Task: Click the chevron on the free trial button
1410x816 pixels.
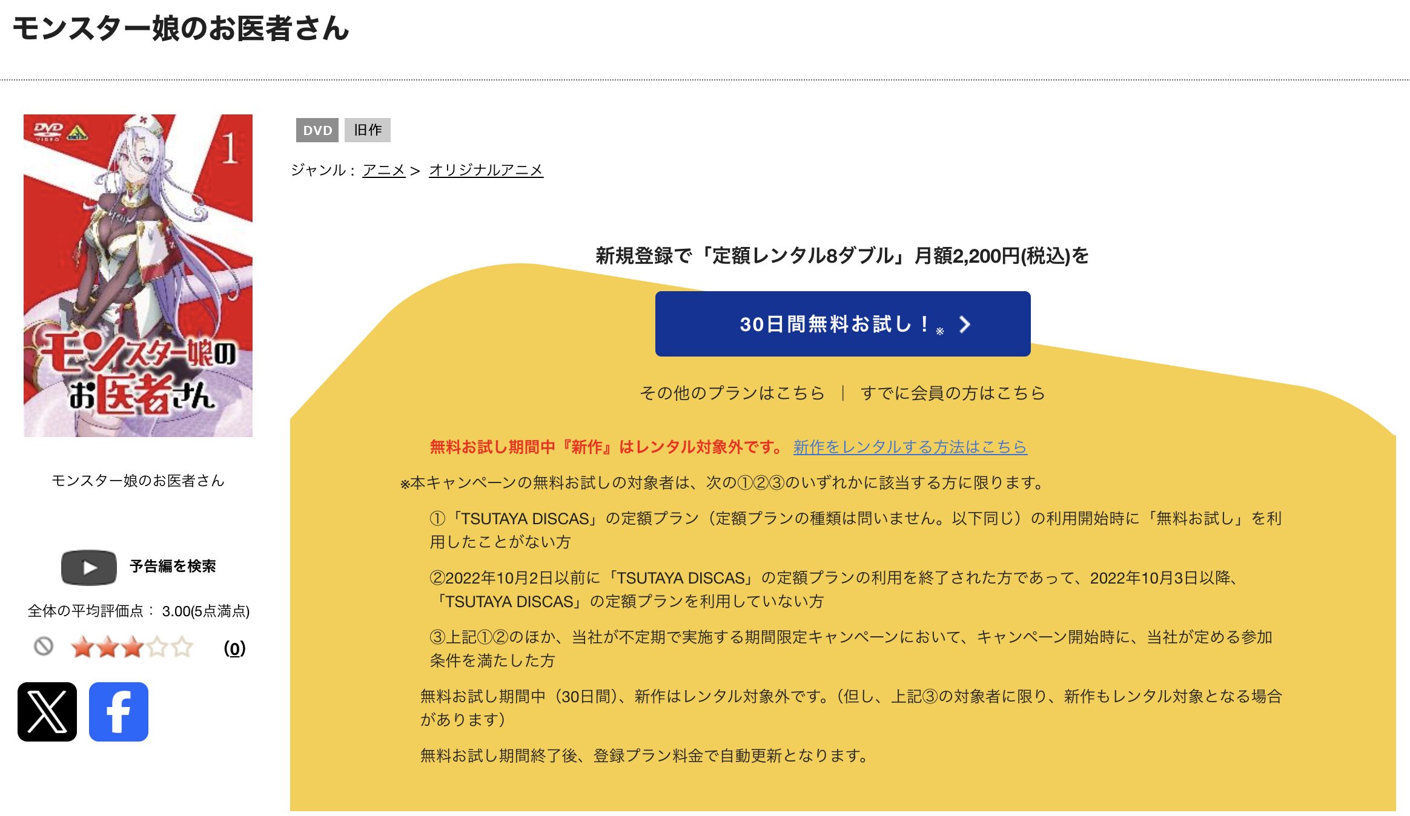Action: tap(965, 324)
